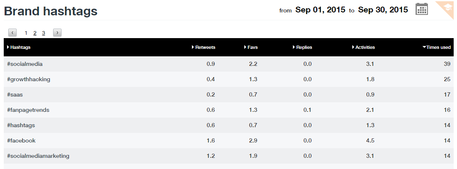
Task: Select the #socialmediamarketing hashtag row
Action: tap(38, 156)
